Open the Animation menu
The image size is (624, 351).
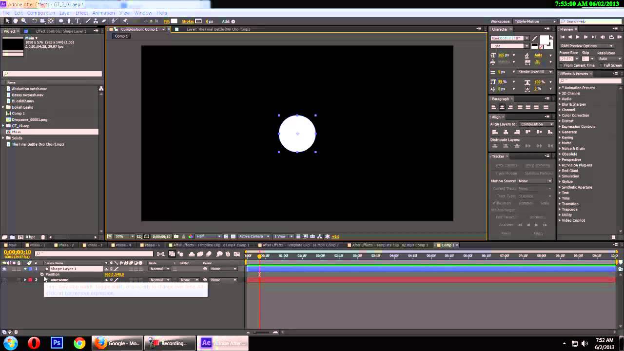click(x=103, y=13)
